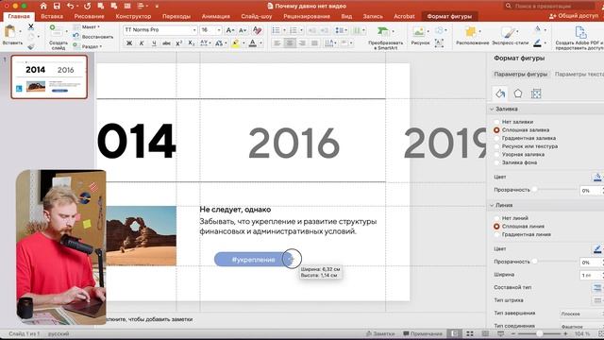Switch to the Вставка ribbon tab
This screenshot has width=604, height=340.
click(52, 16)
